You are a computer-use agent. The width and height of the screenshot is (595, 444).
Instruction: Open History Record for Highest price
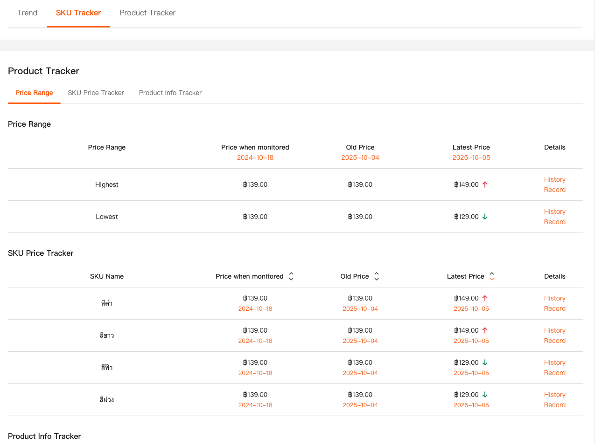pyautogui.click(x=554, y=184)
